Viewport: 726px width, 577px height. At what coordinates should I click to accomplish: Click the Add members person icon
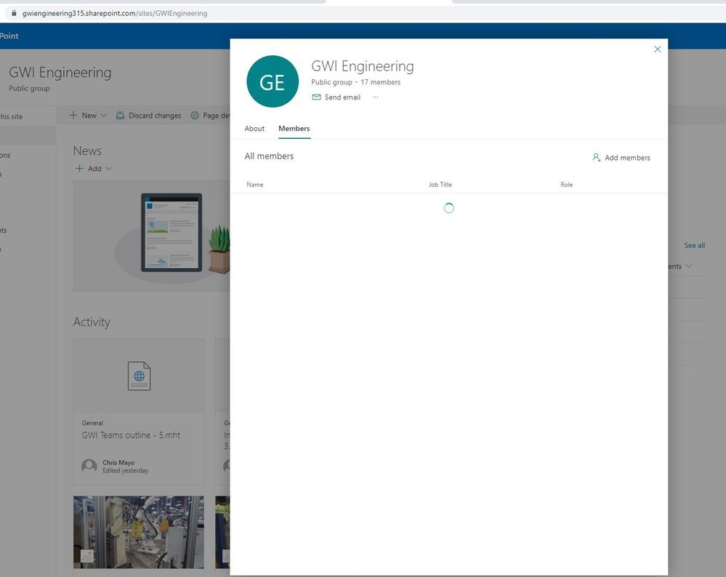pyautogui.click(x=597, y=158)
